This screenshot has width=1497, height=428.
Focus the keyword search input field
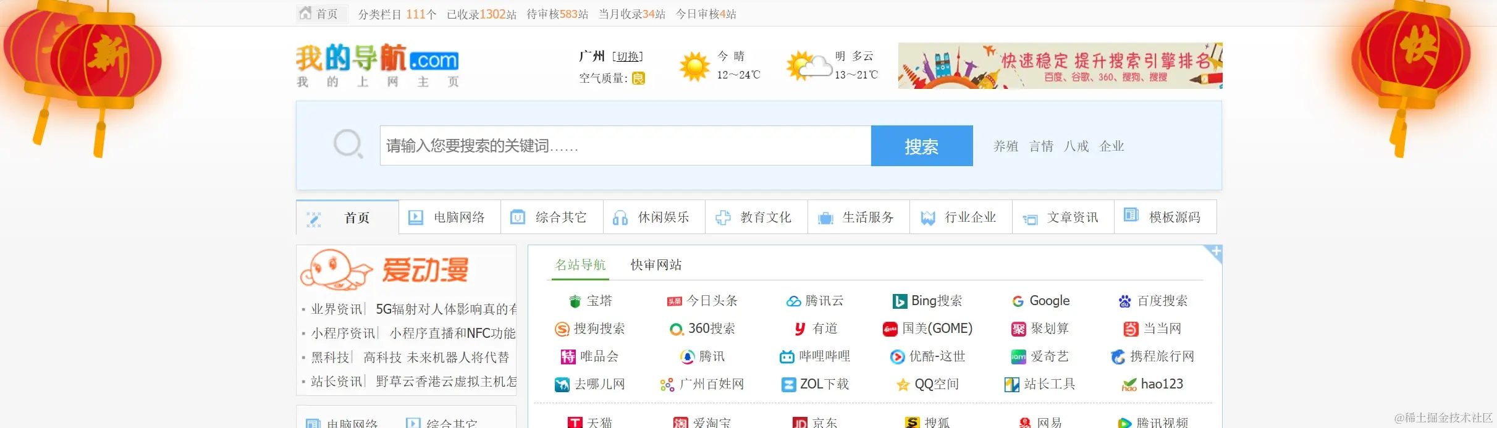pos(625,146)
